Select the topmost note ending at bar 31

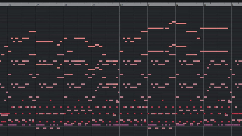[x=144, y=32]
